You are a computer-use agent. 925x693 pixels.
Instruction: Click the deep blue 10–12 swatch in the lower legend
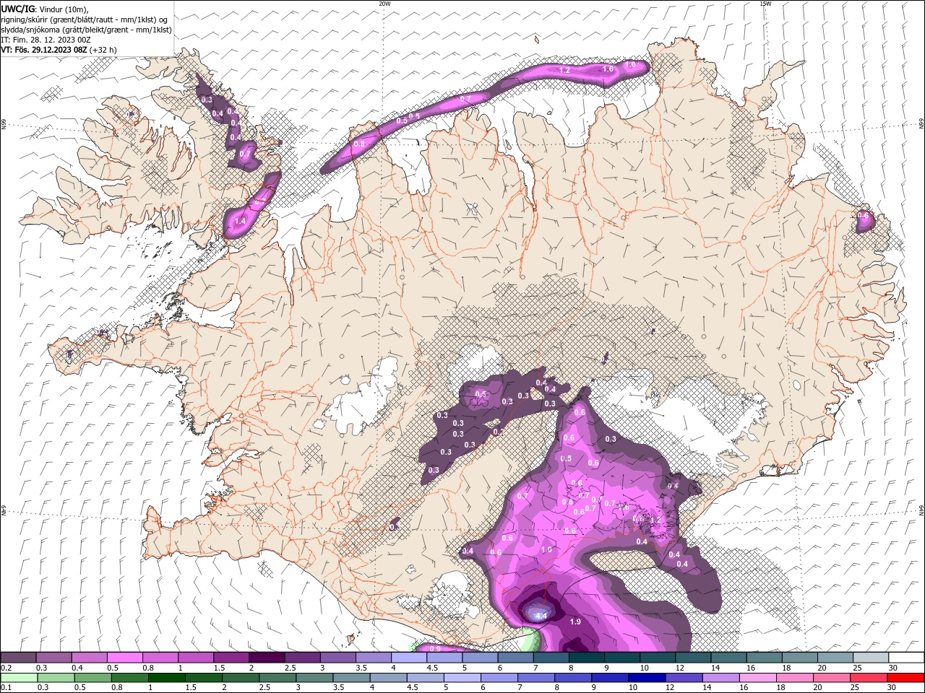pyautogui.click(x=647, y=678)
